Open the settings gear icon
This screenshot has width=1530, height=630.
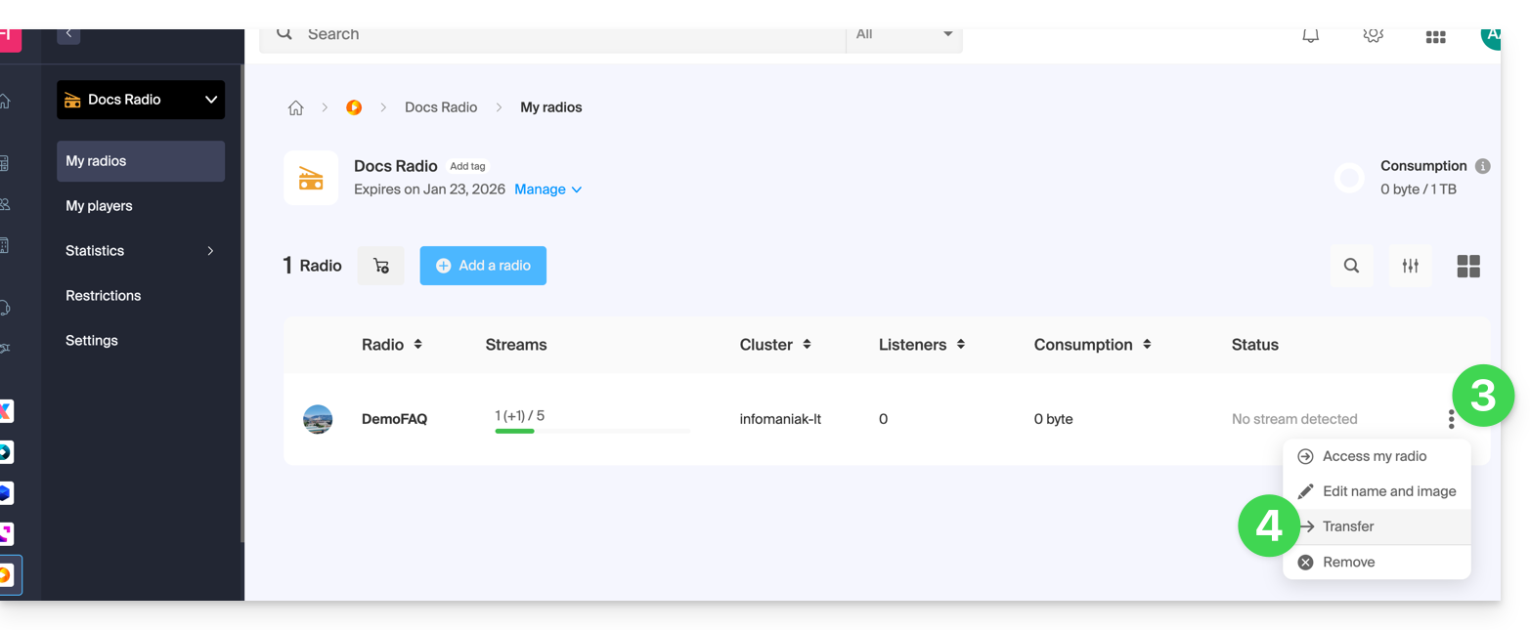[1373, 35]
